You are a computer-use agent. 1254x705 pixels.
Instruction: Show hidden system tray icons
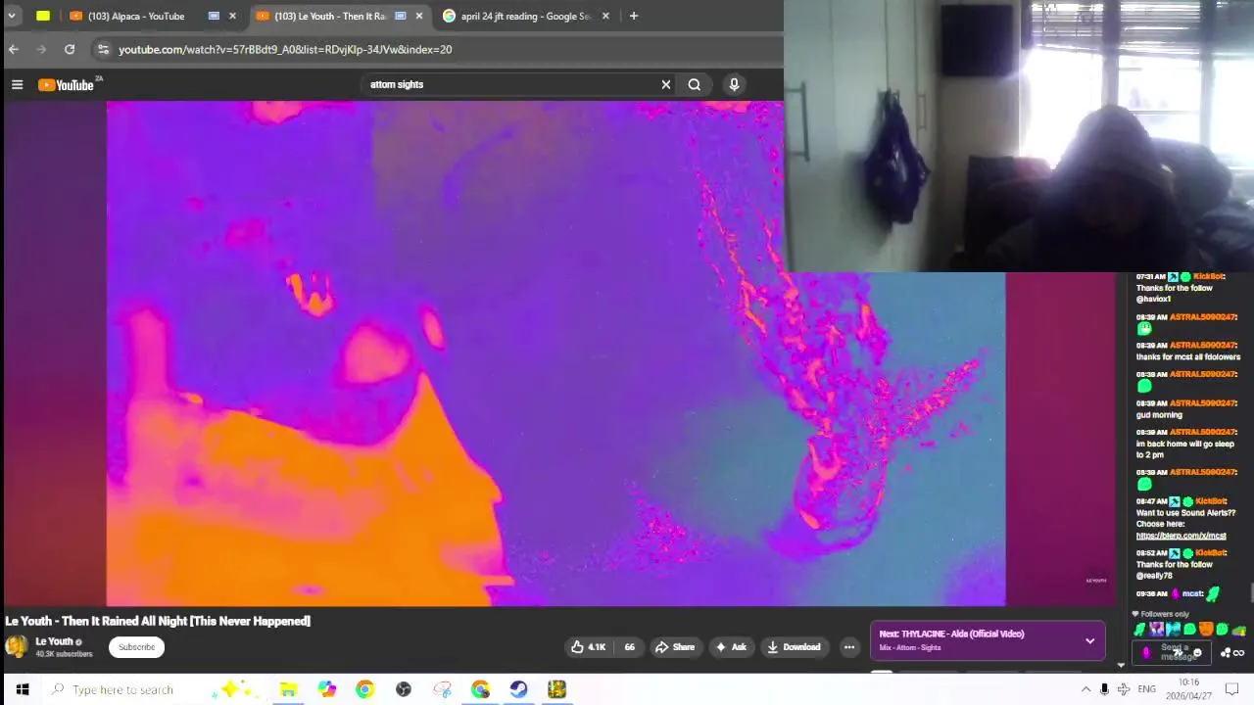point(1085,689)
